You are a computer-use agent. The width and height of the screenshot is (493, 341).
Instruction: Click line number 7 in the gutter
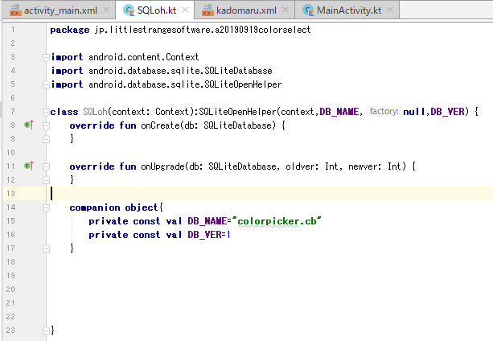click(x=13, y=112)
